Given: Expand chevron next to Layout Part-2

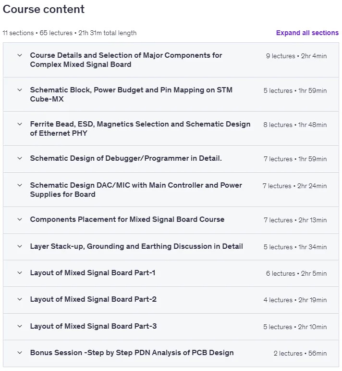Looking at the screenshot, I should (x=20, y=299).
